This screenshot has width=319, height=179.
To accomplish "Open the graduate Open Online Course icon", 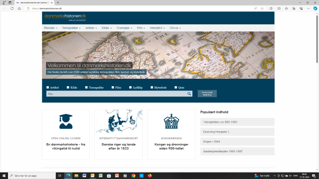I will (x=66, y=121).
